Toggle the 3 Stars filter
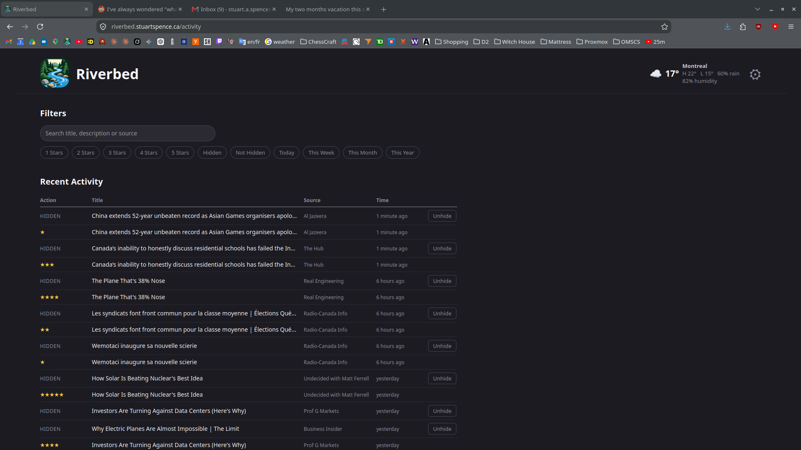Image resolution: width=801 pixels, height=450 pixels. [x=117, y=152]
